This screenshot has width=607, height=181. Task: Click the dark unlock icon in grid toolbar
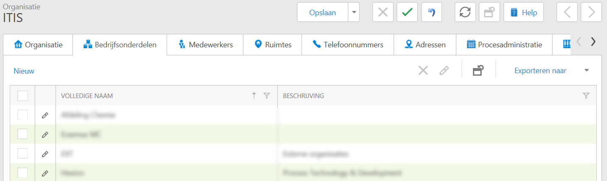pyautogui.click(x=478, y=71)
